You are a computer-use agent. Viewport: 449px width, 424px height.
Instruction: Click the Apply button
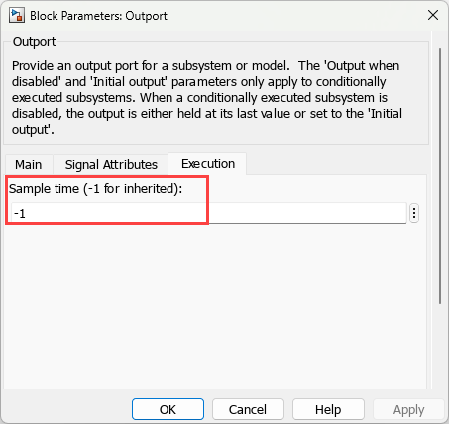(x=408, y=409)
